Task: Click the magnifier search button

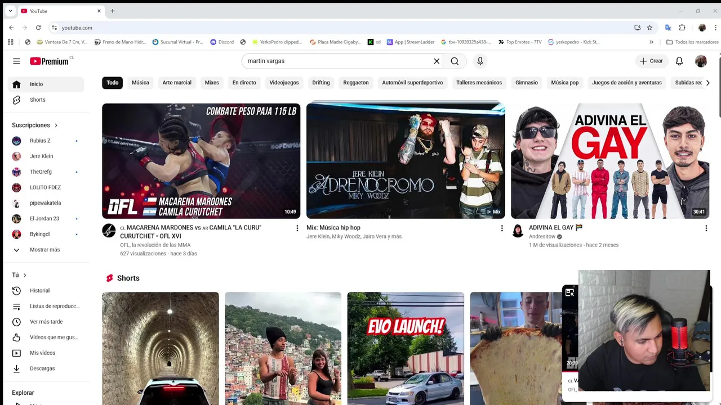Action: point(455,61)
